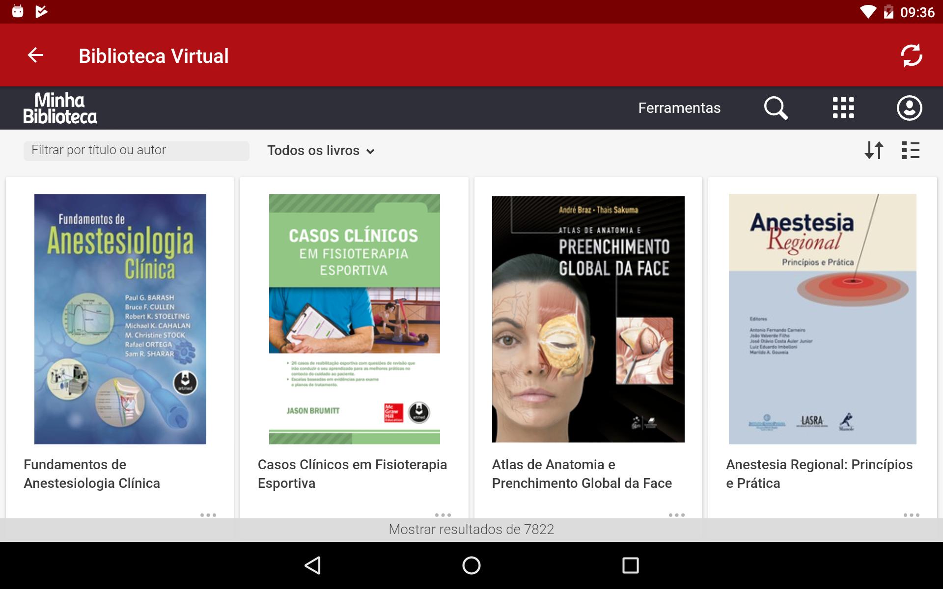The image size is (943, 589).
Task: Tap the Android home navigation button
Action: (471, 565)
